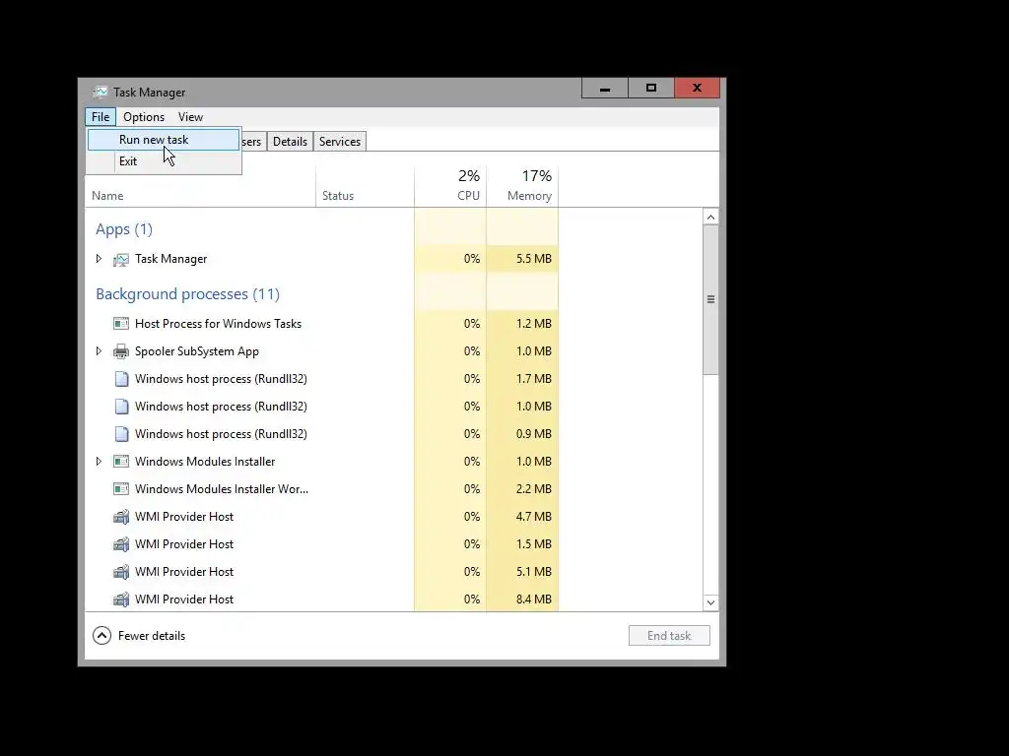
Task: Click the Windows Modules Installer Wor... icon
Action: click(x=121, y=489)
